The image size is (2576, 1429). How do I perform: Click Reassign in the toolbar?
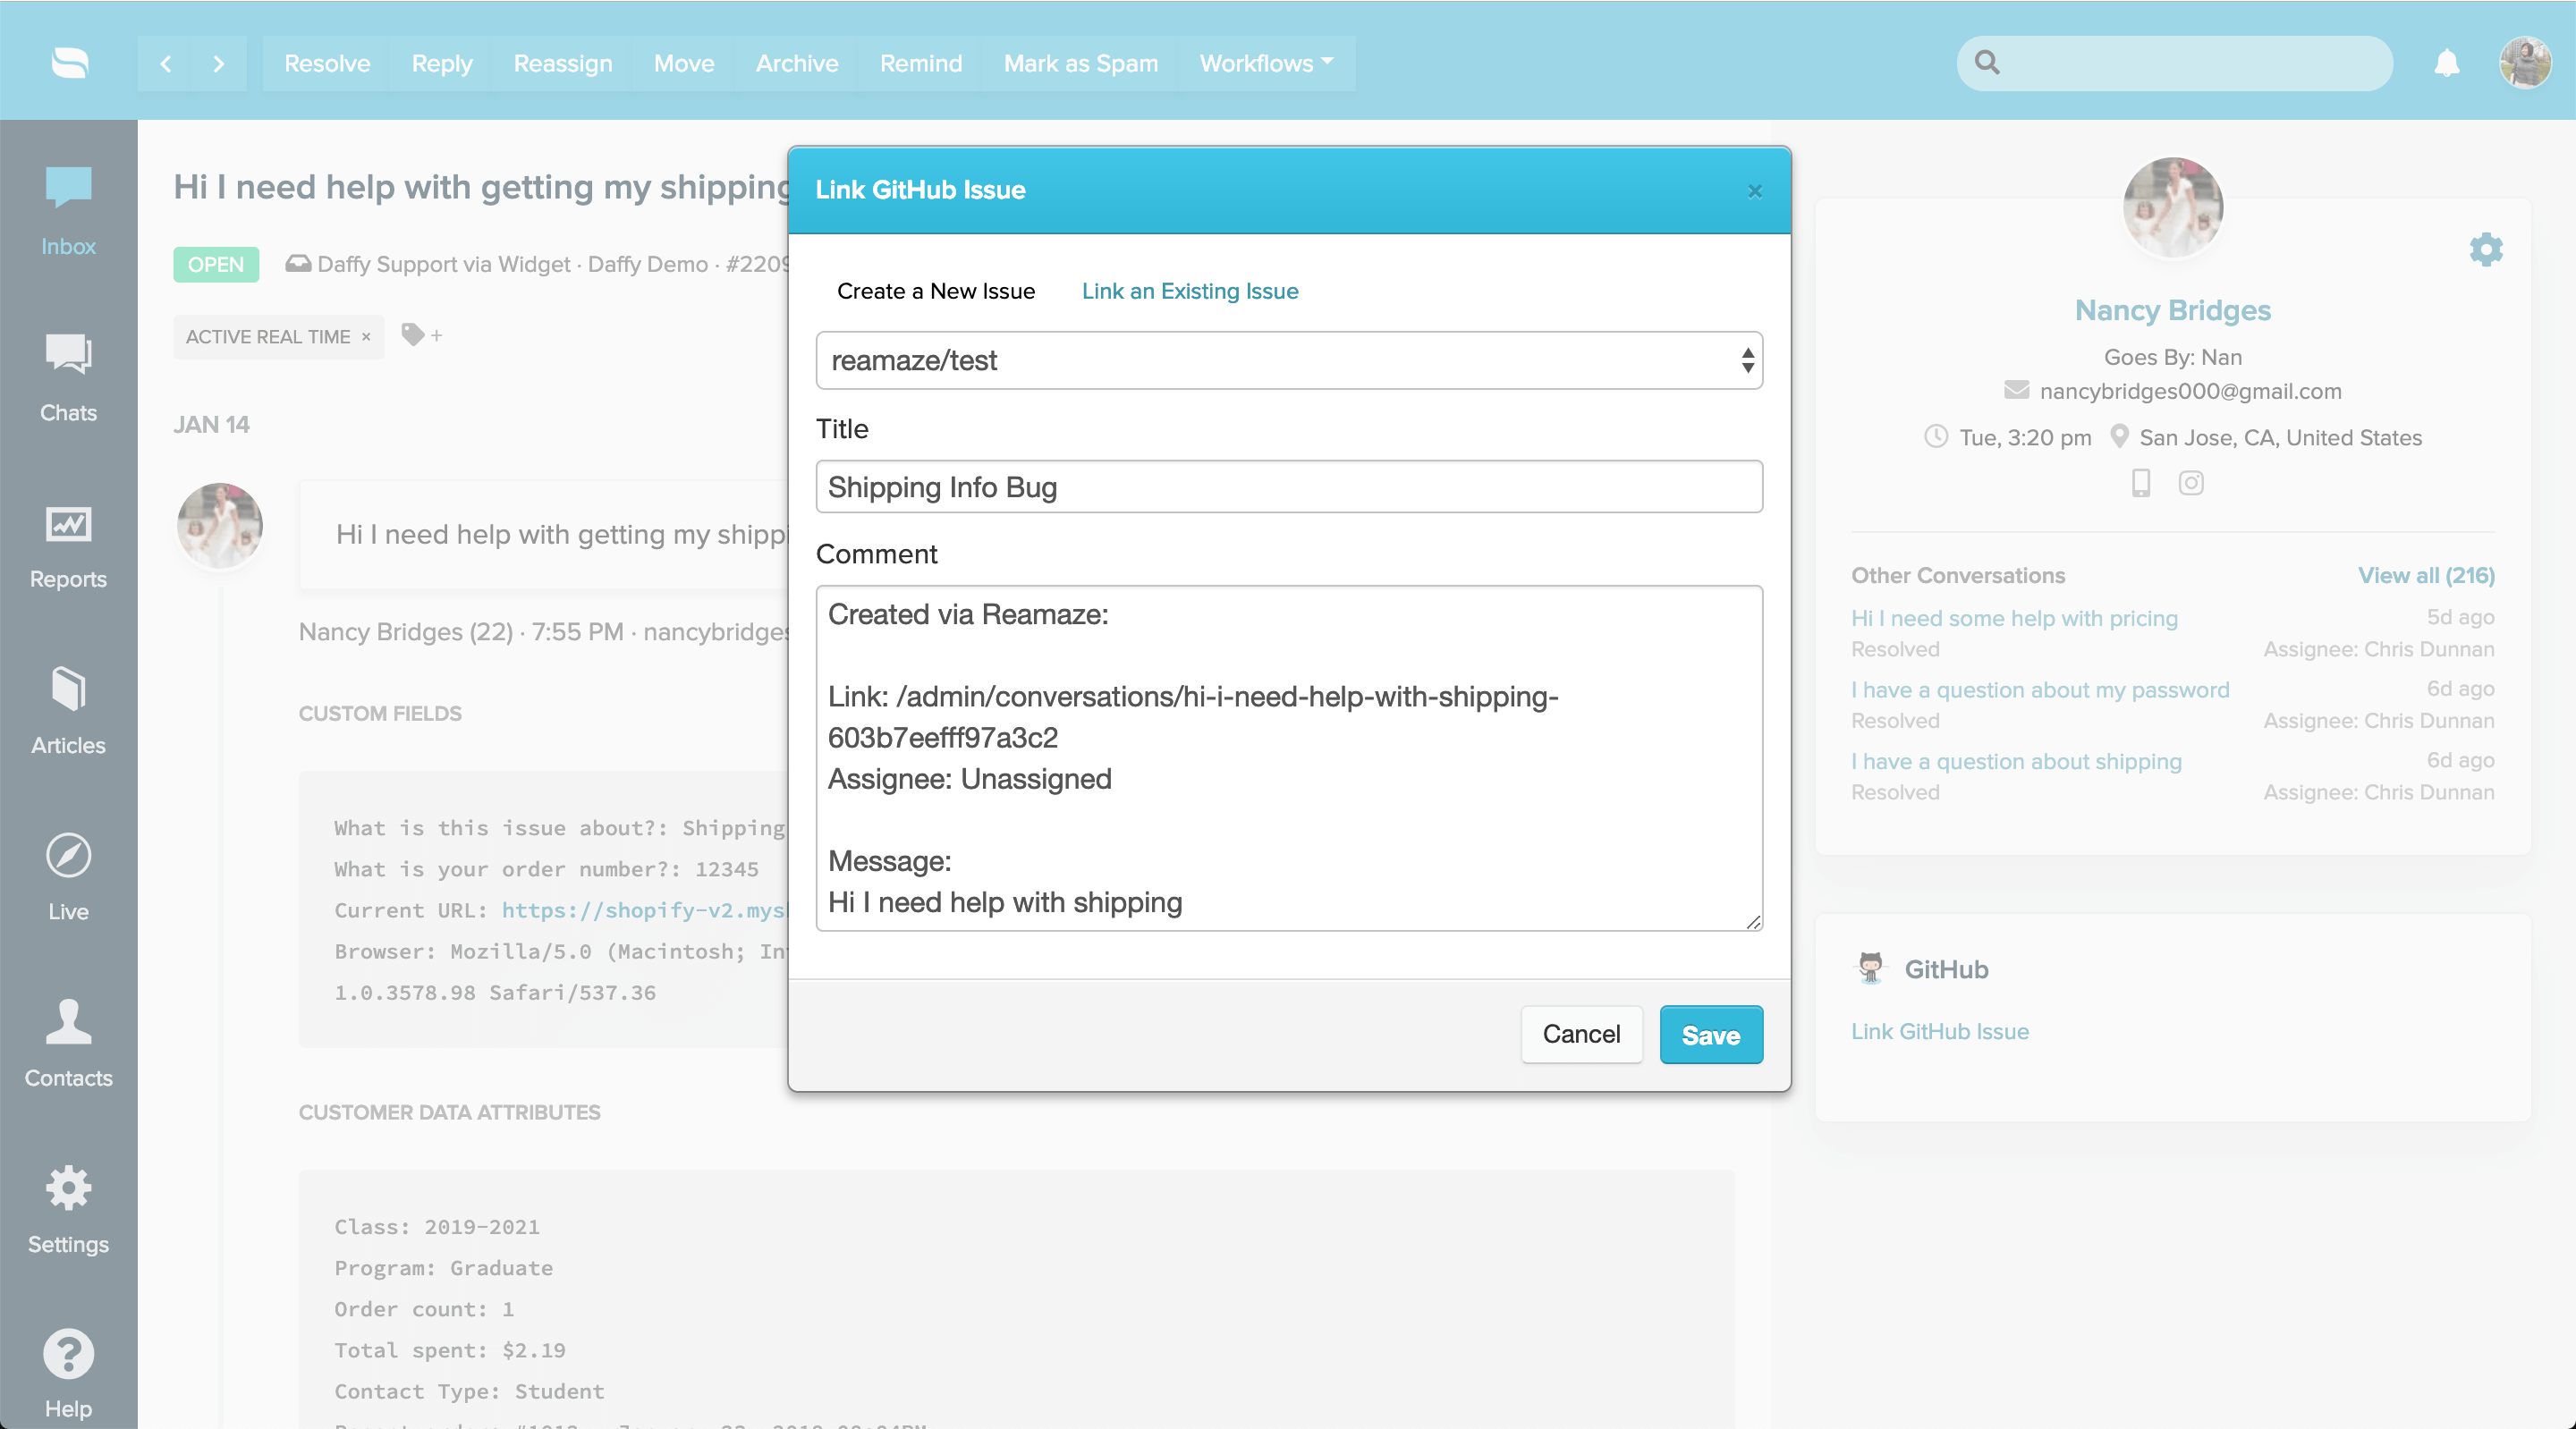[x=563, y=63]
